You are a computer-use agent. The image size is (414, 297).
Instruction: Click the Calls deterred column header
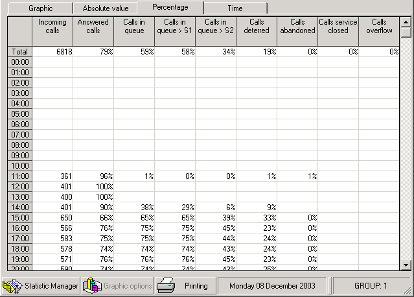click(x=257, y=31)
